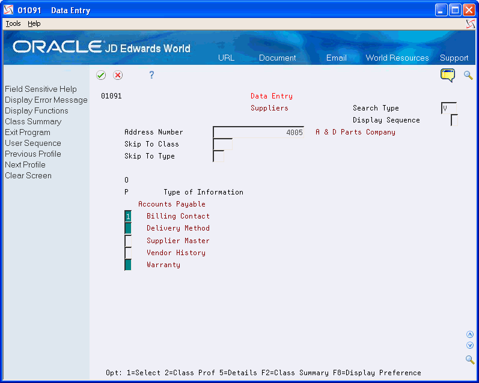
Task: Click the Display Sequence field
Action: coord(454,120)
